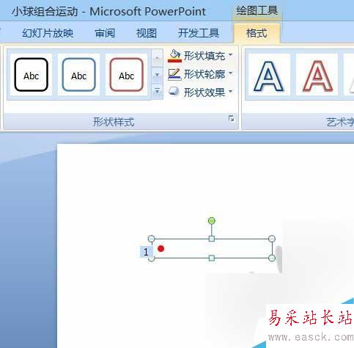Click the 形状轮廓 pen icon

[x=174, y=74]
